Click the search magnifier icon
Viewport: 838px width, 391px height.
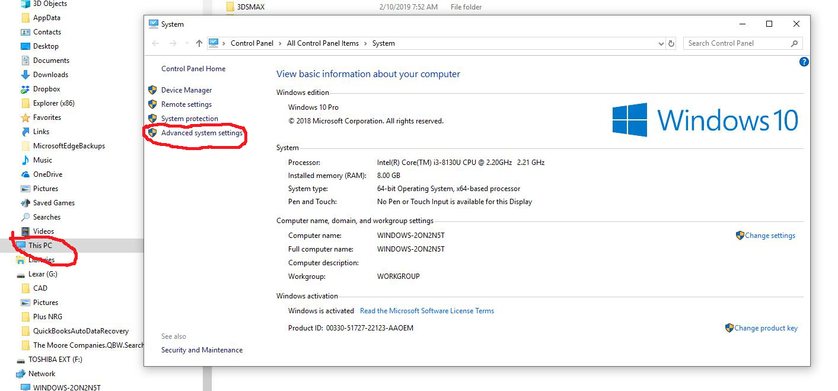[794, 43]
